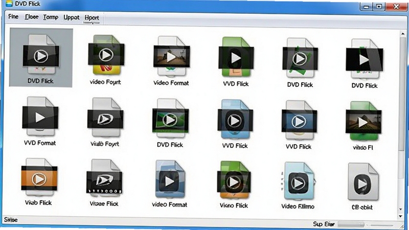
Task: Select the gray 'CB-ebkt' file icon
Action: [363, 182]
